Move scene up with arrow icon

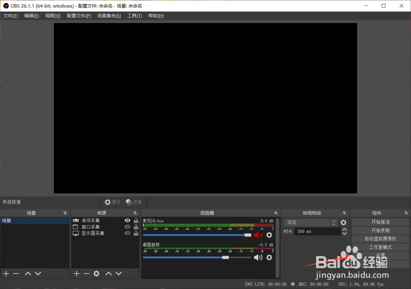28,274
